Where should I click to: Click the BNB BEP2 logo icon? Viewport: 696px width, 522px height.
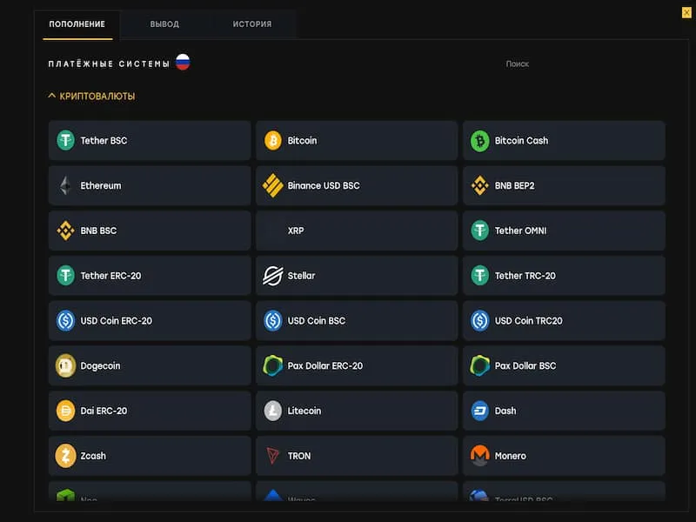click(x=480, y=185)
